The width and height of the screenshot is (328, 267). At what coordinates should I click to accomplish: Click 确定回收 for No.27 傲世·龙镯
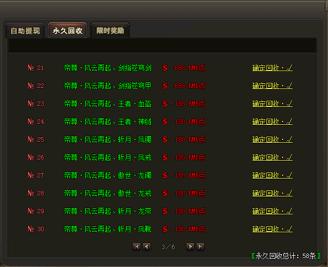273,175
